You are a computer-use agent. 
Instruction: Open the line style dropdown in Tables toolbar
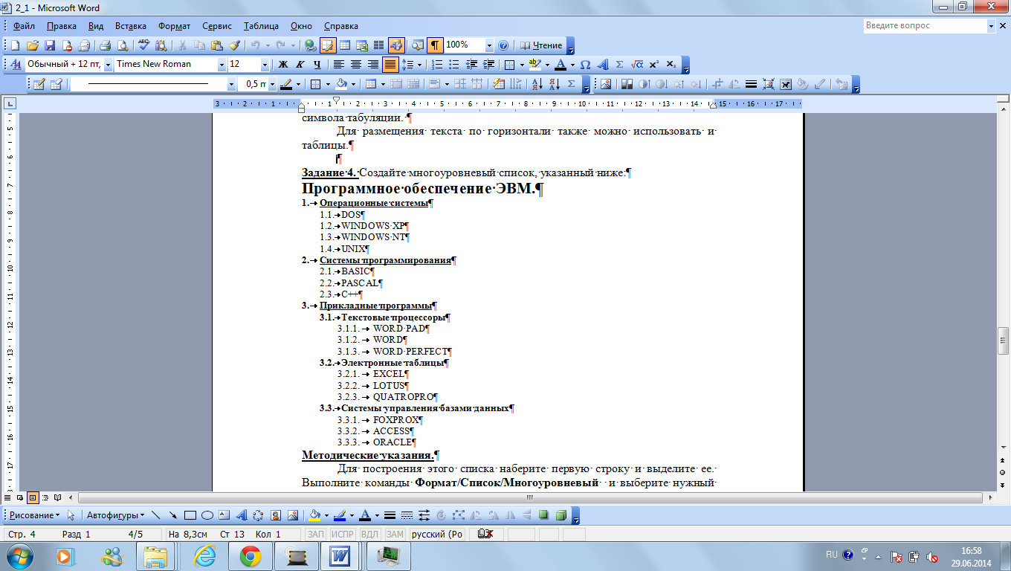pos(231,84)
